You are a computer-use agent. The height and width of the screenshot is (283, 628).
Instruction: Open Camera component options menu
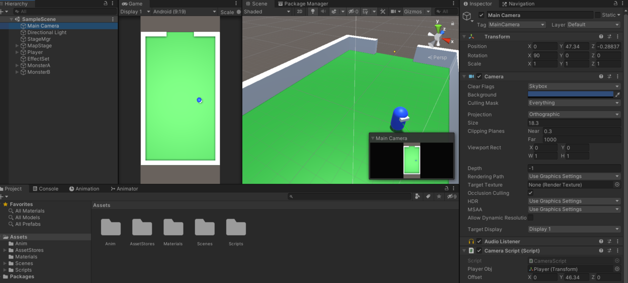(x=618, y=77)
